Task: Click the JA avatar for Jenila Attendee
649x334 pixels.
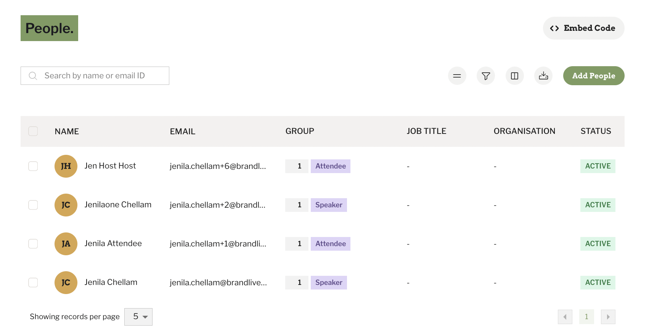Action: [x=66, y=244]
